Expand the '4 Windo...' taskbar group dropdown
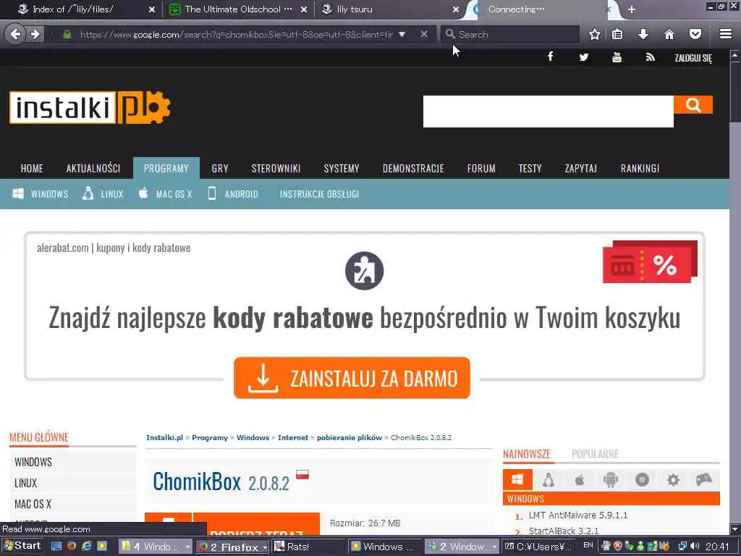This screenshot has width=741, height=556. pyautogui.click(x=187, y=547)
